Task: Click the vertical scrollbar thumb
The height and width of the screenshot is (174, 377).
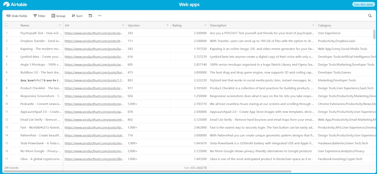Action: pyautogui.click(x=374, y=34)
